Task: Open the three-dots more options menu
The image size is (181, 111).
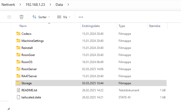Action: click(81, 17)
